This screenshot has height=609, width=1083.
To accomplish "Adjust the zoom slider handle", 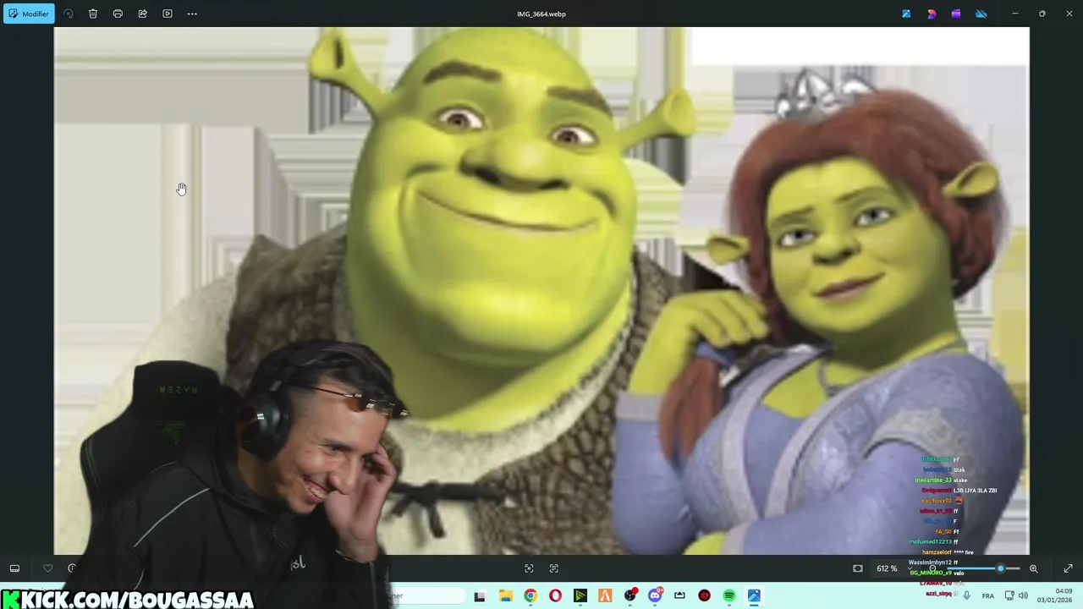I will pos(1001,568).
